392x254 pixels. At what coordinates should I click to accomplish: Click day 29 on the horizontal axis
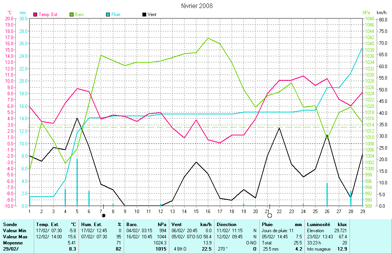362,211
